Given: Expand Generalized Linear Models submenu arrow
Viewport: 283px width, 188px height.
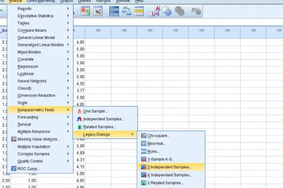Looking at the screenshot, I should tap(68, 45).
